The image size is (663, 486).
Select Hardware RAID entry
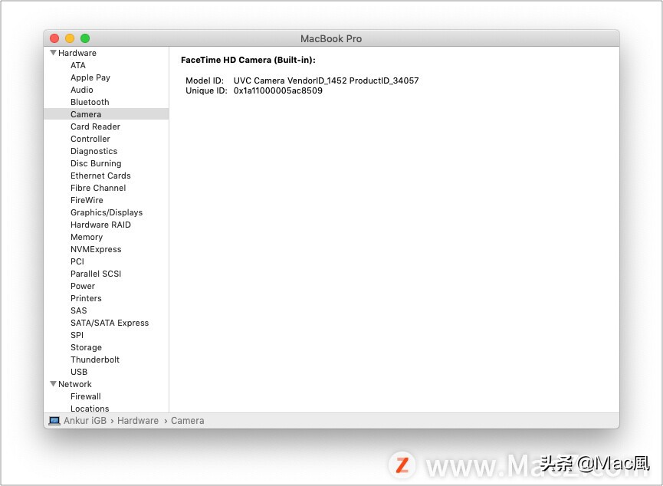[100, 225]
